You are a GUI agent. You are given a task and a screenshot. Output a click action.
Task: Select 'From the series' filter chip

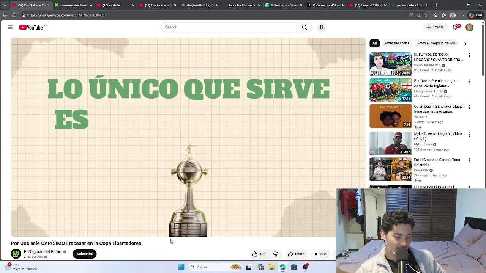tap(397, 43)
